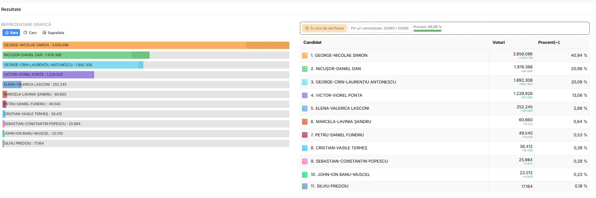Click purple swatch beside Victor-Viorel Ponta
Viewport: 596px width, 198px height.
click(x=305, y=95)
